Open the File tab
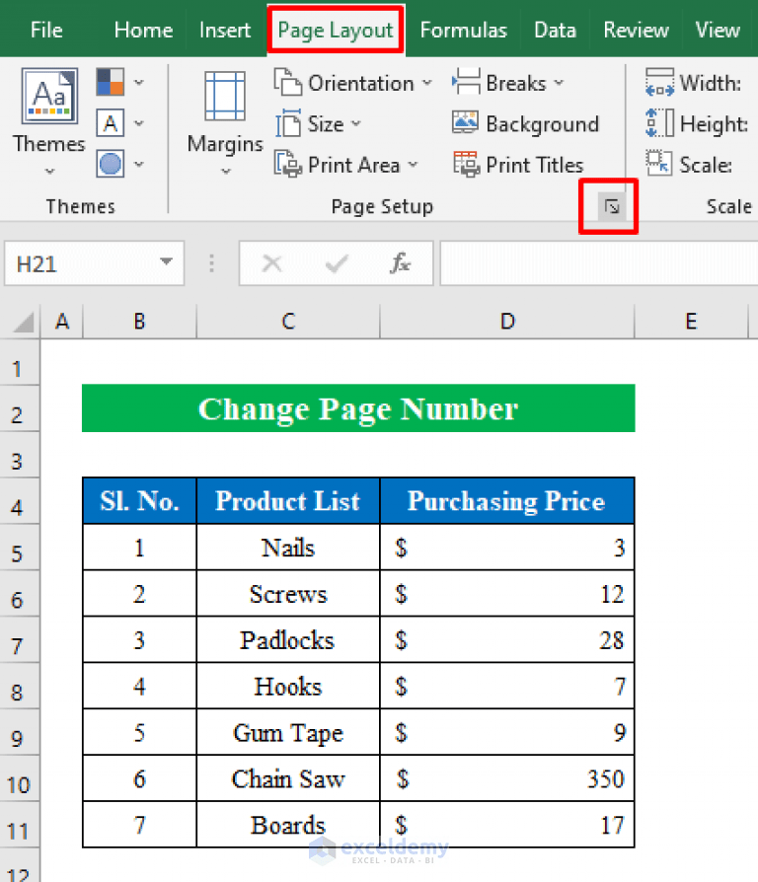Viewport: 758px width, 882px height. (x=46, y=30)
